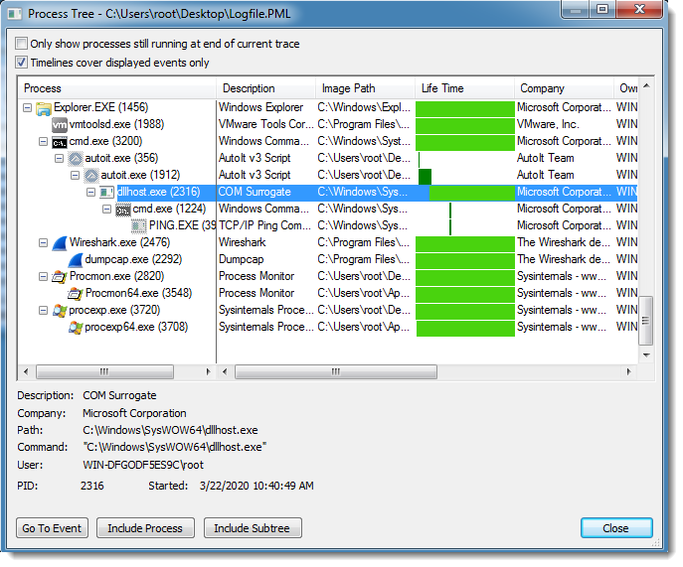Select the Procmon64.exe (3548) row
The image size is (683, 567).
coord(327,294)
